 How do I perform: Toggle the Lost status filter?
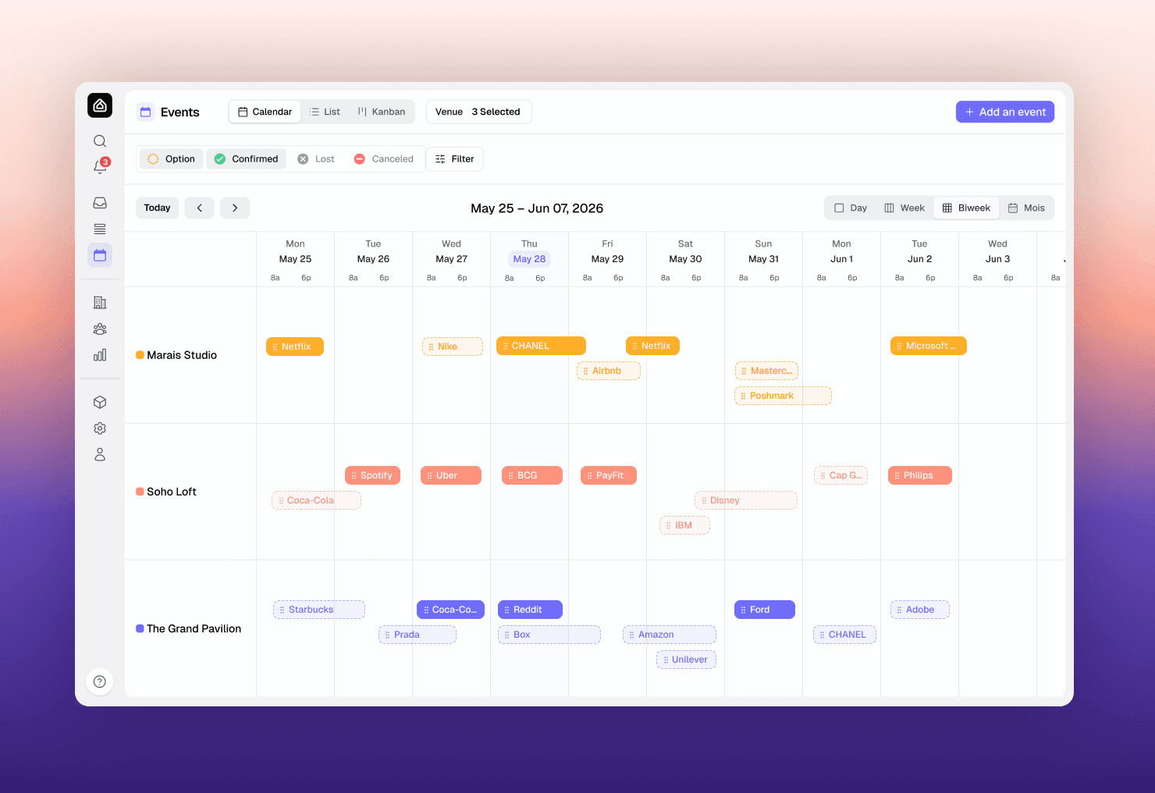tap(316, 158)
